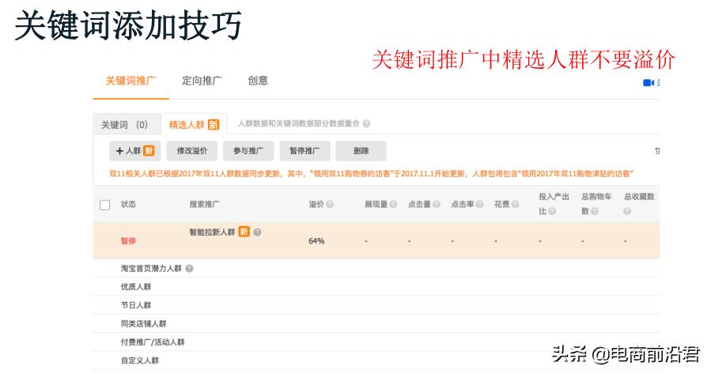Click the 参与推广 button
The width and height of the screenshot is (711, 374).
click(x=248, y=150)
